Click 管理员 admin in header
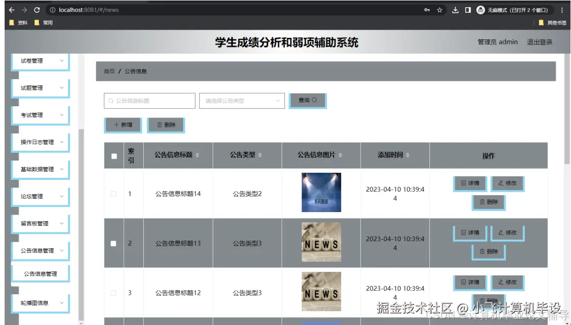The width and height of the screenshot is (571, 325). click(x=497, y=42)
